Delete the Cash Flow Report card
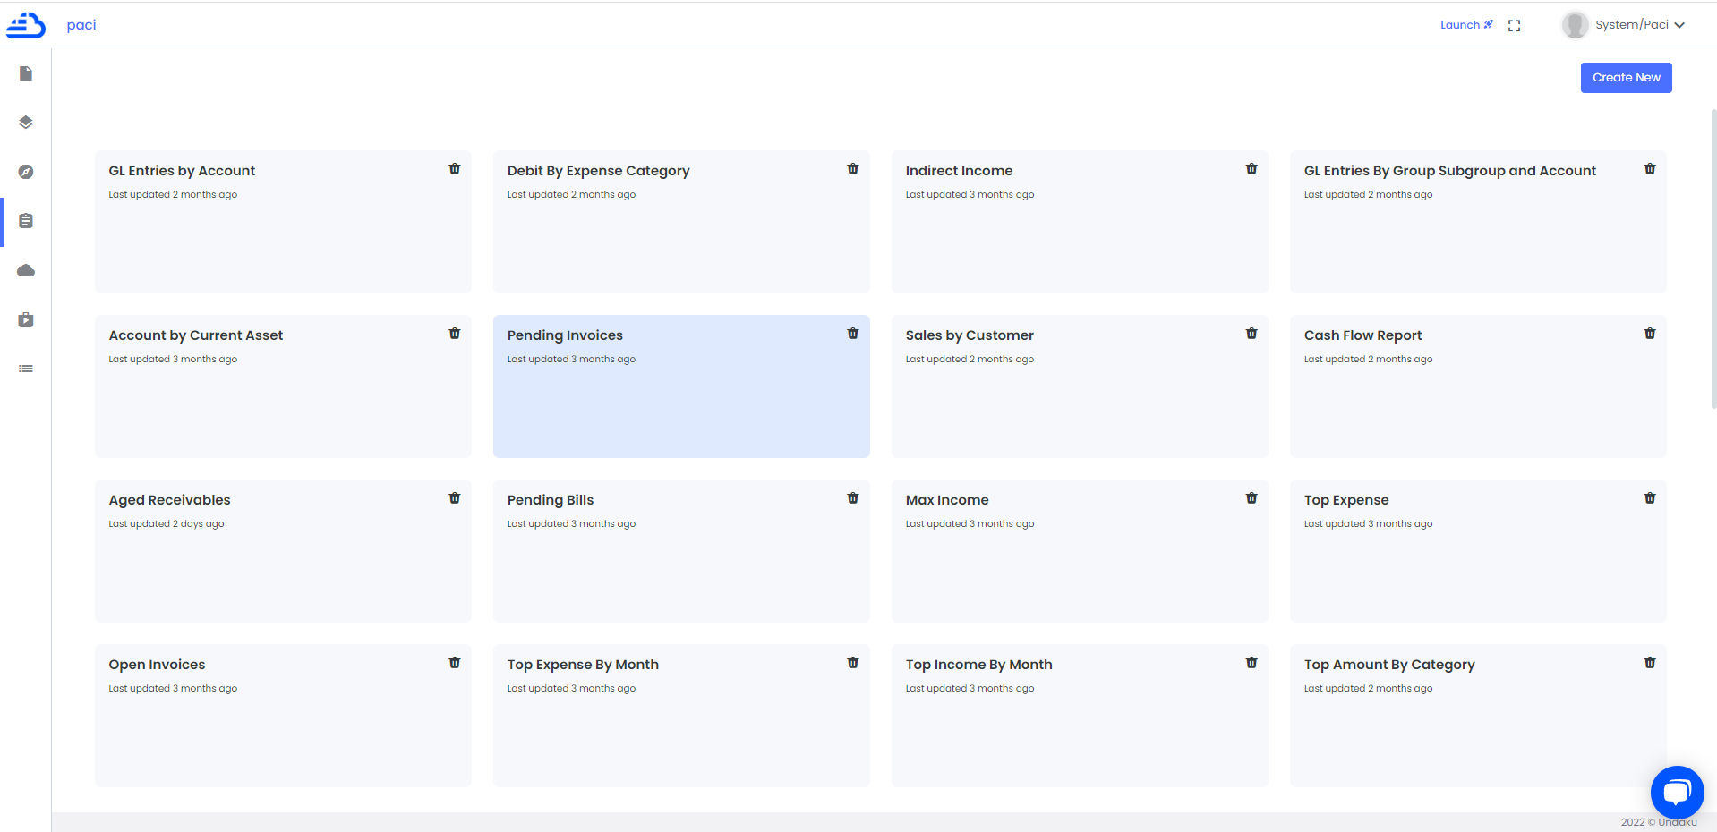Viewport: 1717px width, 832px height. tap(1650, 334)
